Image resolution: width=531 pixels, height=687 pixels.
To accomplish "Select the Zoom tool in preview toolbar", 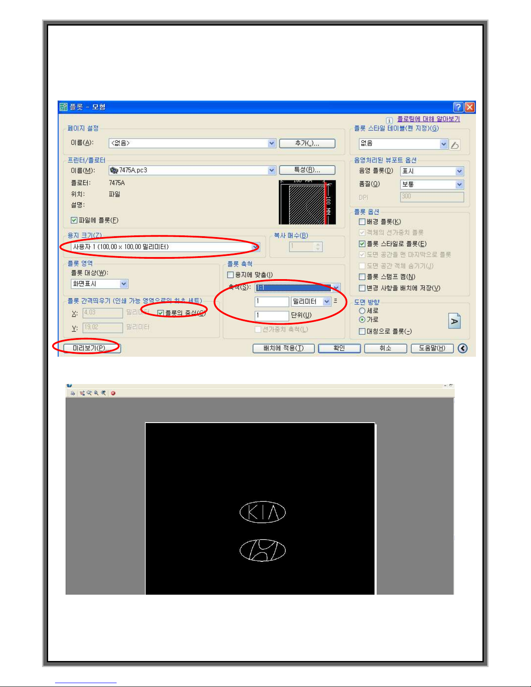I will (89, 393).
